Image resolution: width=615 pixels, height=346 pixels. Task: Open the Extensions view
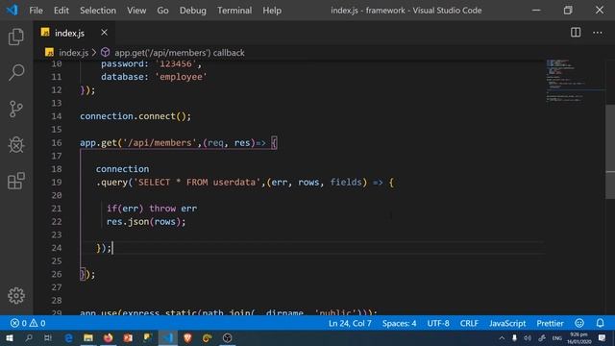pyautogui.click(x=16, y=181)
